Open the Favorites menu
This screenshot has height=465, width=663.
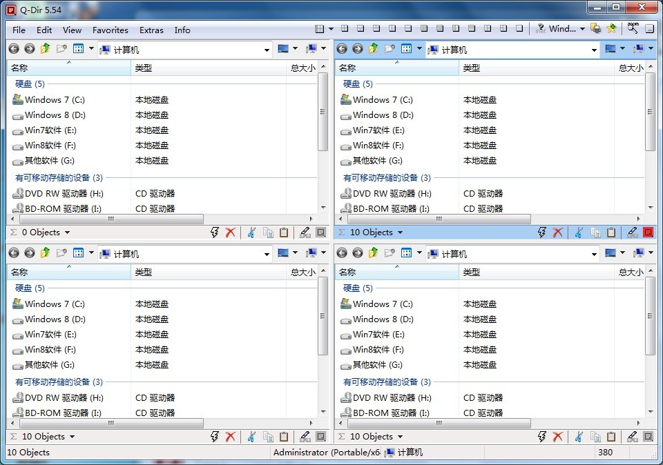(x=110, y=30)
